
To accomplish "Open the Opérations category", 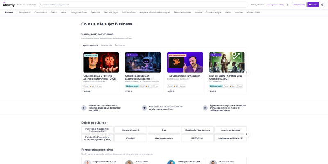I will [96, 13].
